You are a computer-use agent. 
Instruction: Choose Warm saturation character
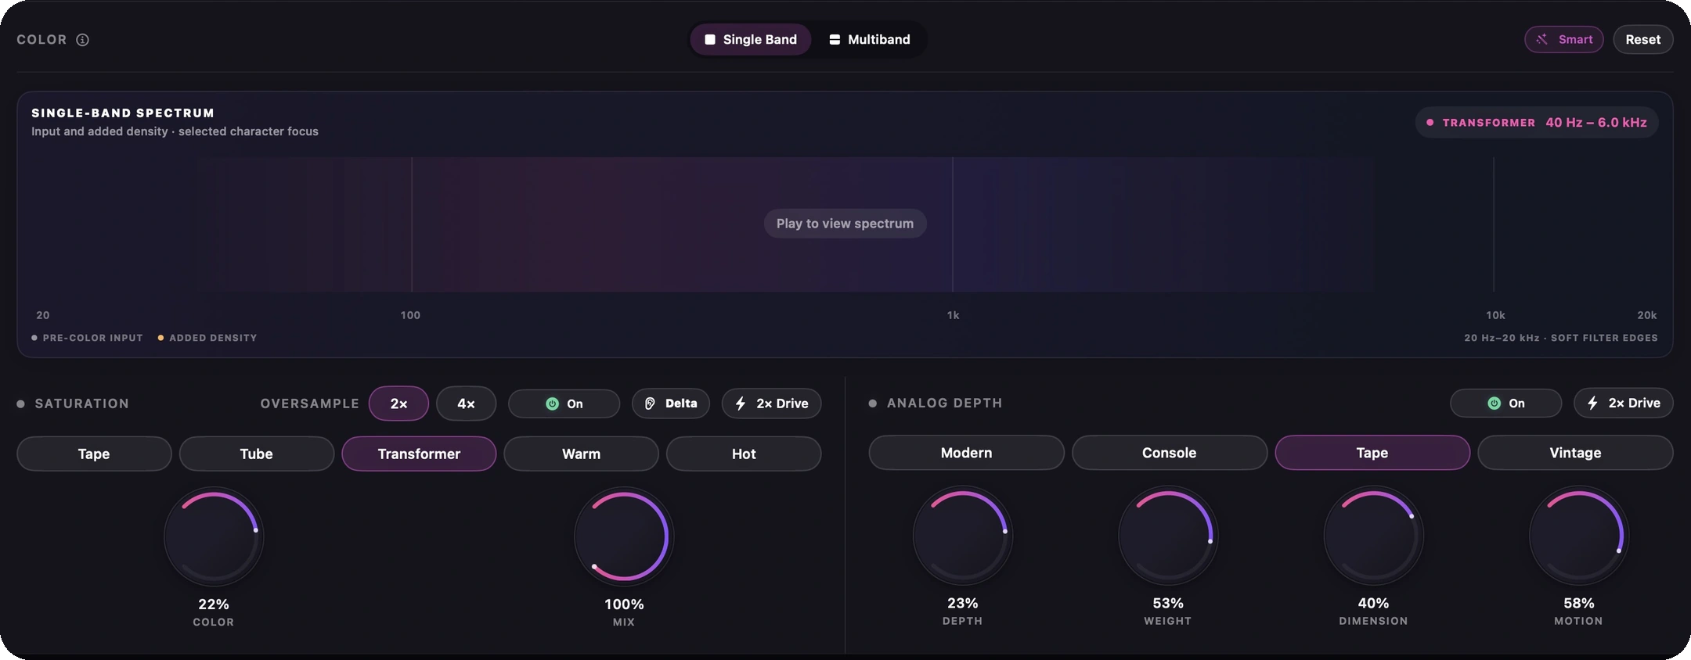(x=581, y=454)
